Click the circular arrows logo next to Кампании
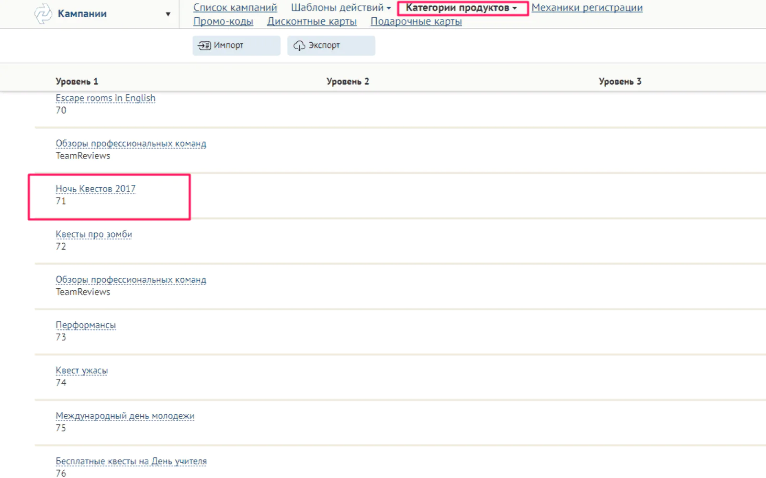Image resolution: width=766 pixels, height=478 pixels. 43,14
